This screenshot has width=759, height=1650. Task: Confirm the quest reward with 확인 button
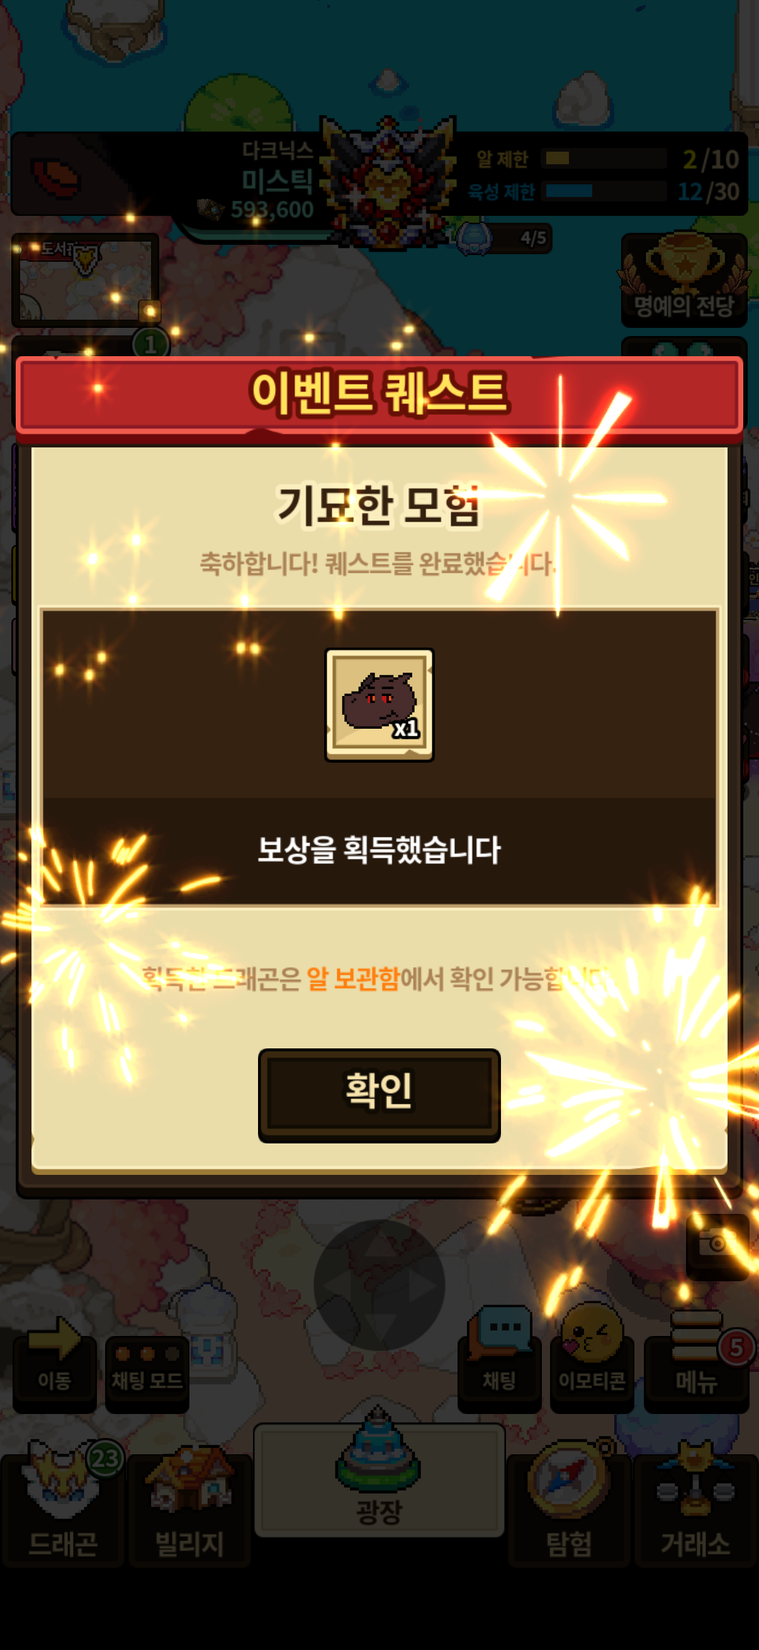[379, 1095]
